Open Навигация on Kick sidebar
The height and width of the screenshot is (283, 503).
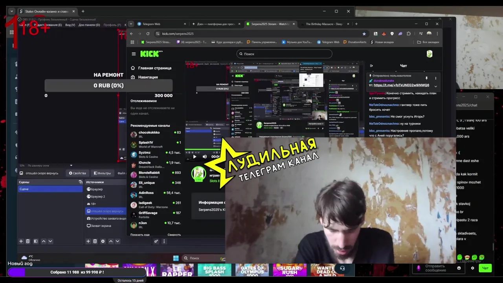(x=144, y=77)
